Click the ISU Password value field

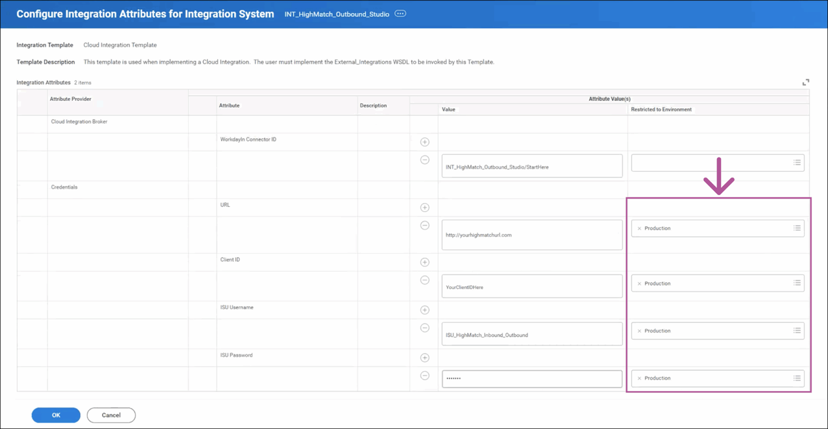[x=532, y=379]
